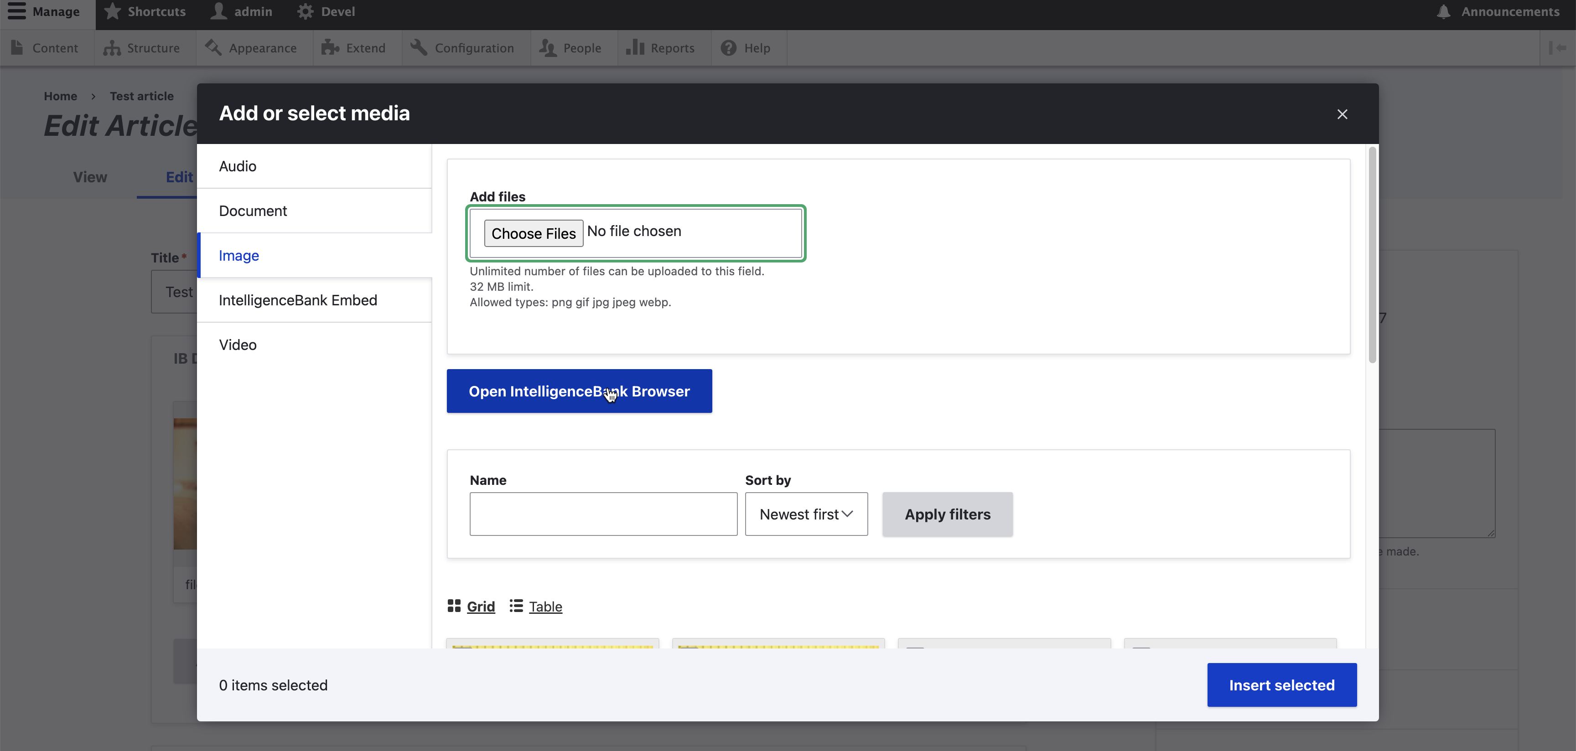Screen dimensions: 1576x751
Task: Open the Extend puzzle-piece icon
Action: pos(330,48)
